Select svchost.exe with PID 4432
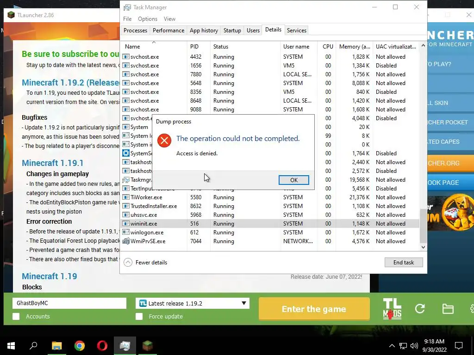Image resolution: width=474 pixels, height=355 pixels. pyautogui.click(x=270, y=57)
